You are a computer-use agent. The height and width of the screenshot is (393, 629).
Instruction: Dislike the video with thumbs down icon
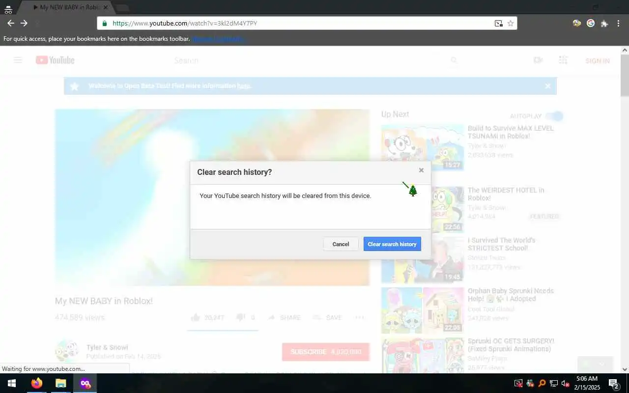tap(240, 317)
